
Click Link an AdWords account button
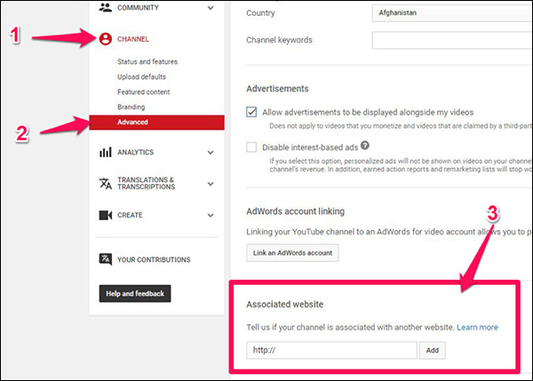(292, 252)
